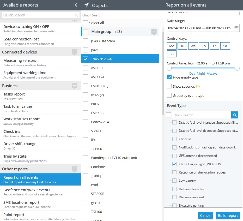The image size is (243, 221).
Task: Click the right control time slider handle
Action: click(237, 68)
